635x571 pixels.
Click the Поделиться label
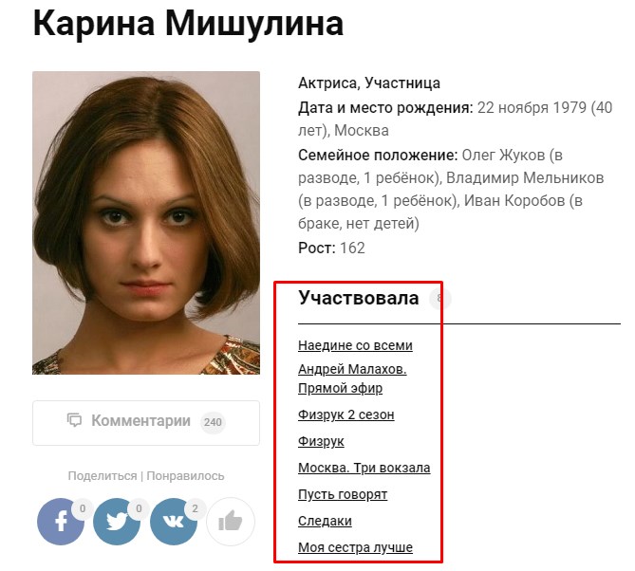pyautogui.click(x=103, y=476)
